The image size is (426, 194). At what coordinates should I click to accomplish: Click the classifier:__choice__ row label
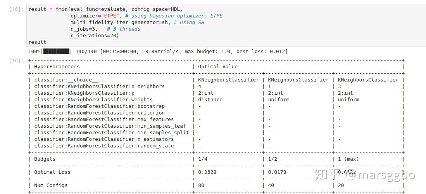pyautogui.click(x=66, y=80)
